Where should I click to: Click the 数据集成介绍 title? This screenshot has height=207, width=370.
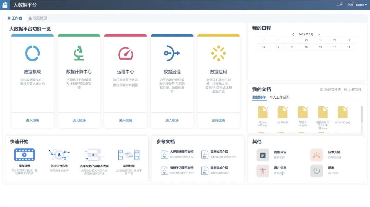point(219,168)
